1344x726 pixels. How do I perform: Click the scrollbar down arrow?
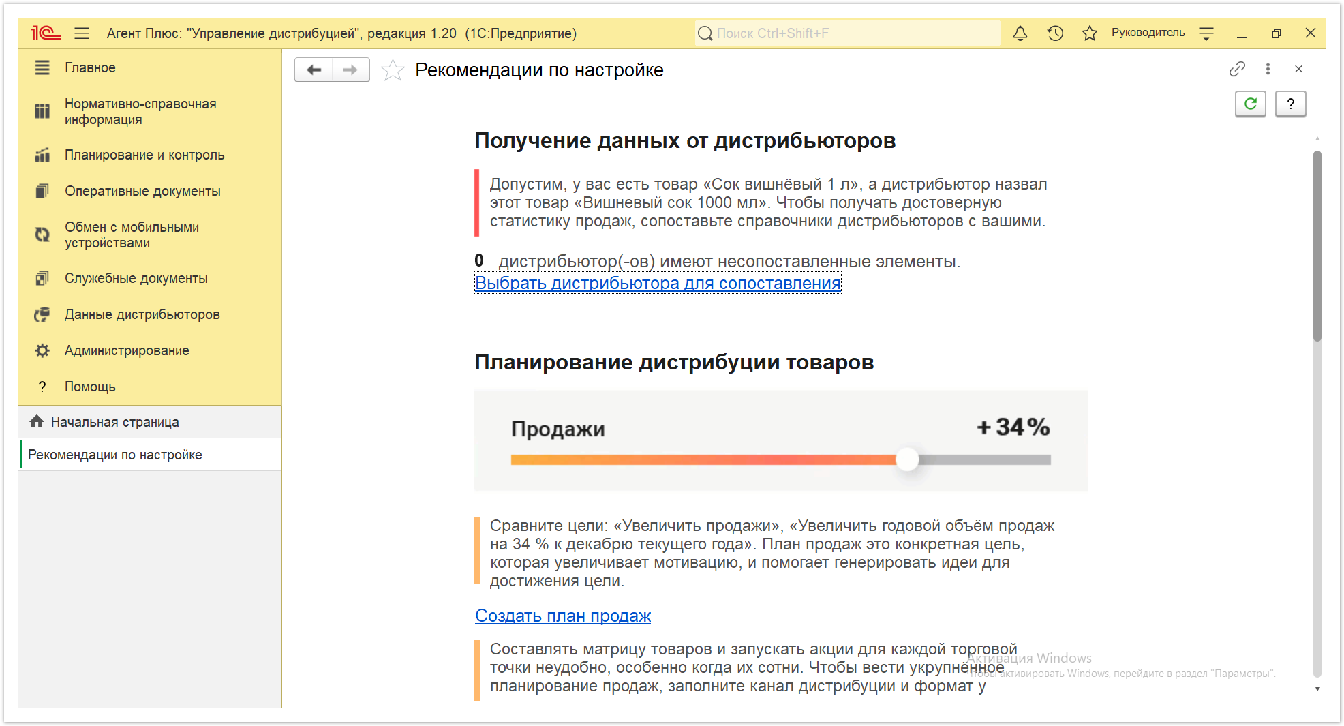(1317, 689)
